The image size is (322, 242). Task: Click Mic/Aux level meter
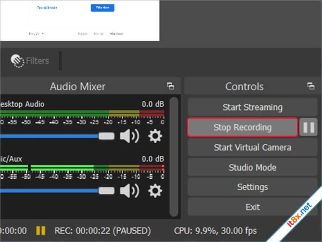[x=82, y=168]
